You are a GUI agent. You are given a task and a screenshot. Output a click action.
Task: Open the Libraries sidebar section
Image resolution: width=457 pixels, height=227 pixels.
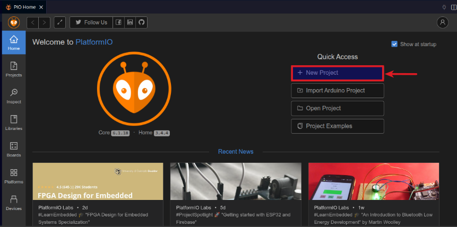(14, 123)
